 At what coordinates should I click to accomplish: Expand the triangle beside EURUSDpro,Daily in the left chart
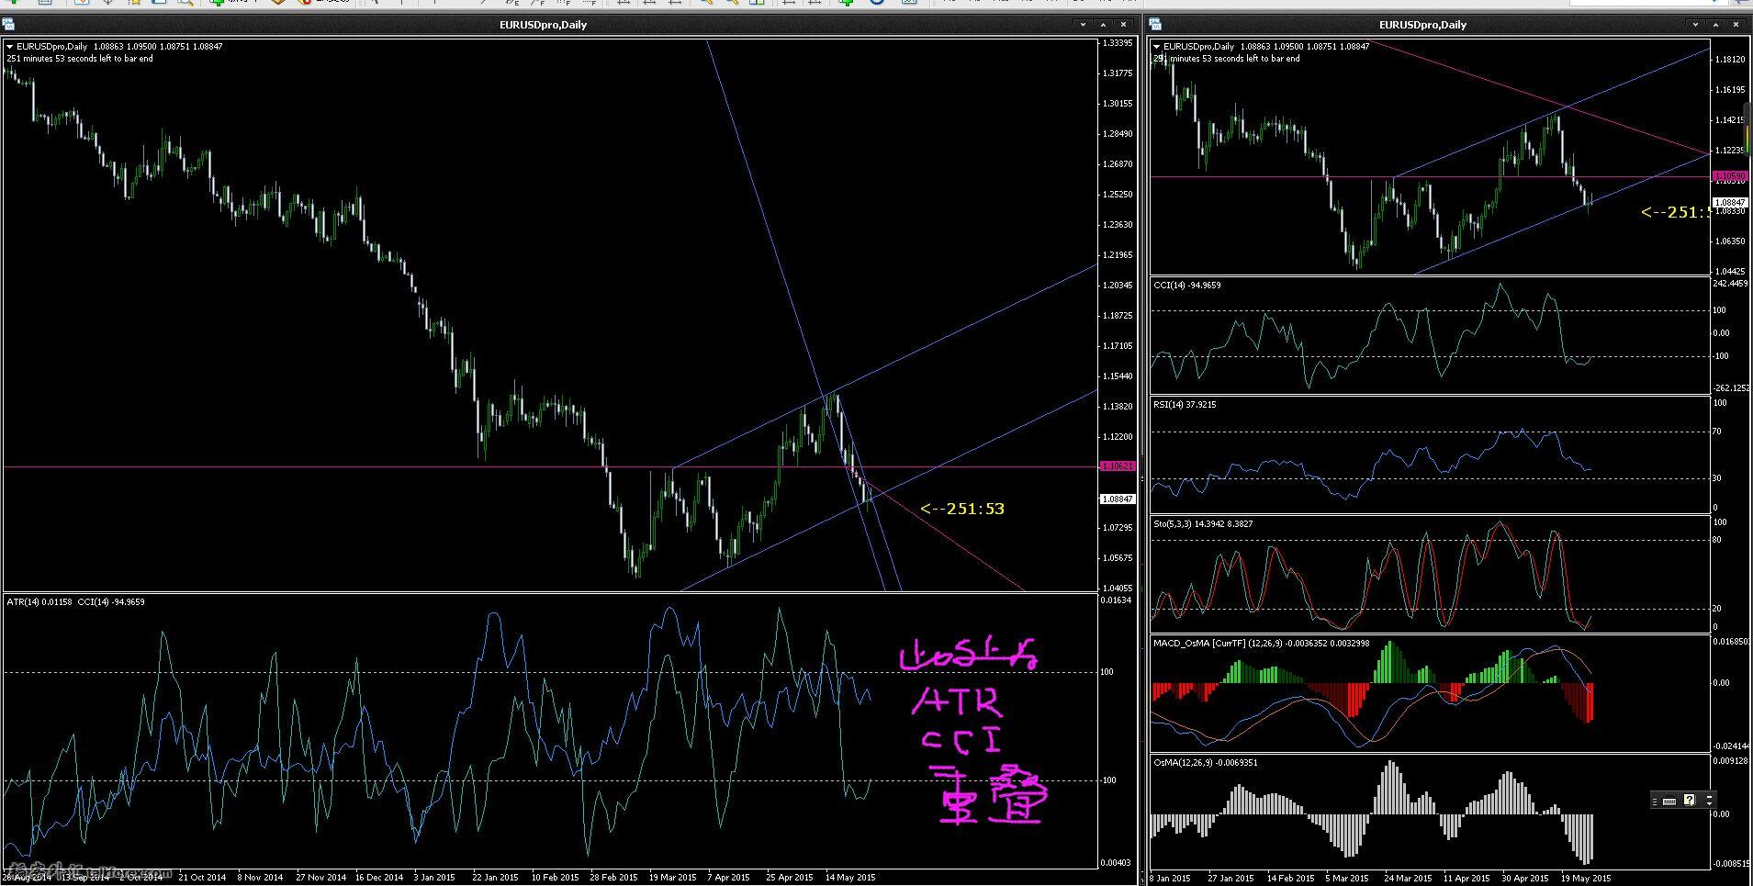10,46
